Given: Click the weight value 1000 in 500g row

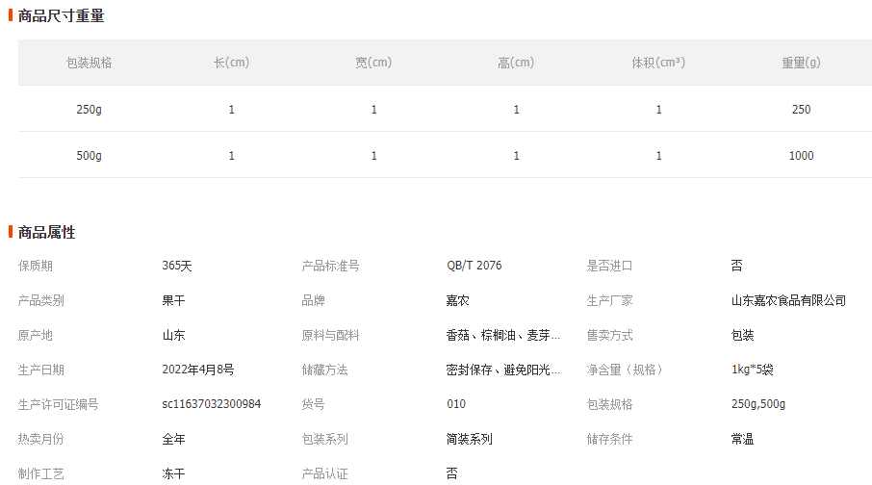Looking at the screenshot, I should point(801,156).
